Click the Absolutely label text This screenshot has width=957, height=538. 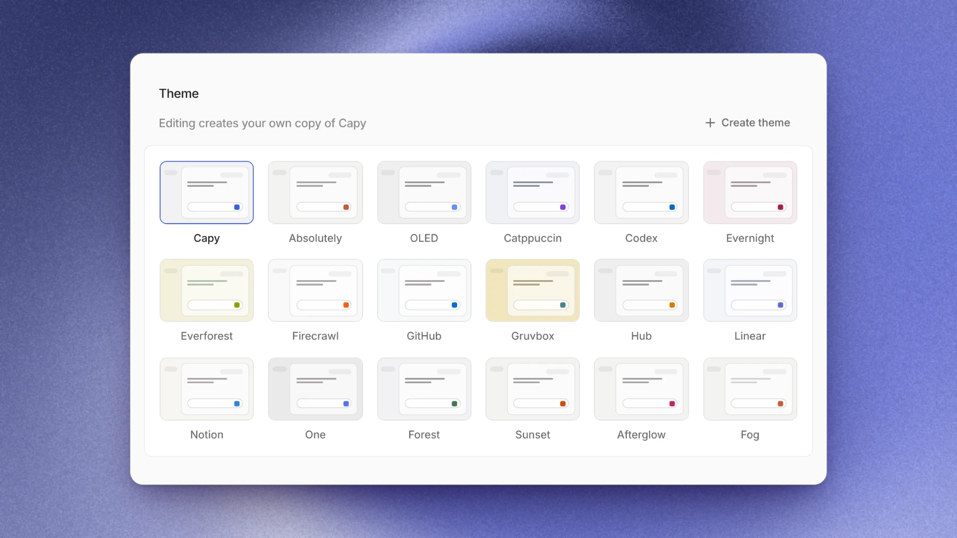coord(316,238)
